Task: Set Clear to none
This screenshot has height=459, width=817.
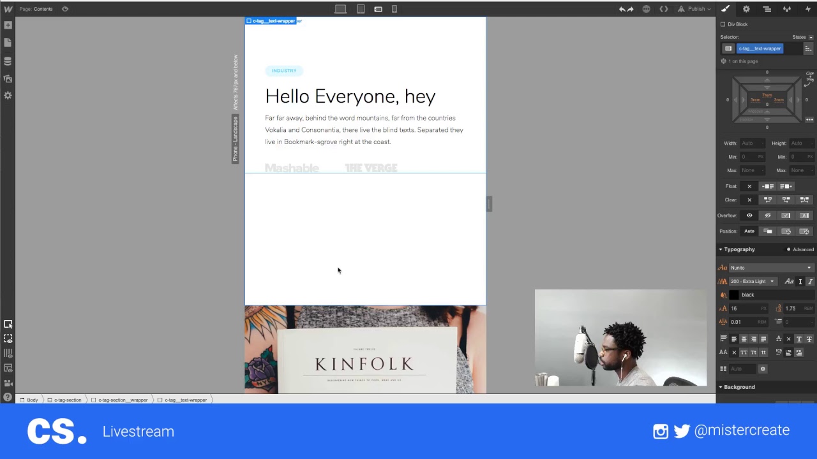Action: click(x=749, y=200)
